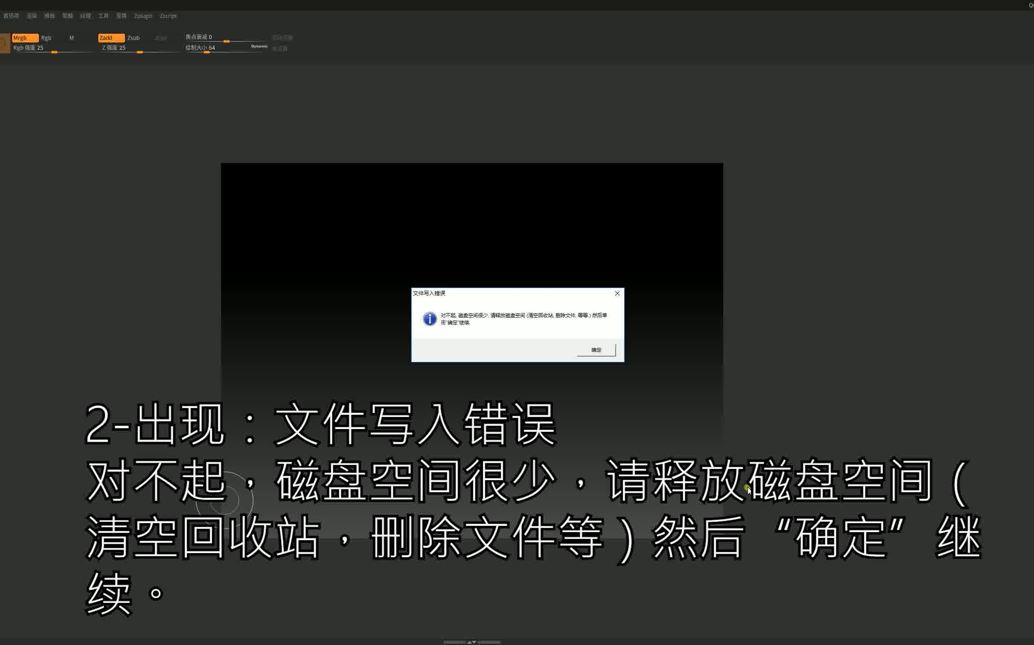Open the 工具 (Tool) menu
Image resolution: width=1034 pixels, height=645 pixels.
click(104, 16)
